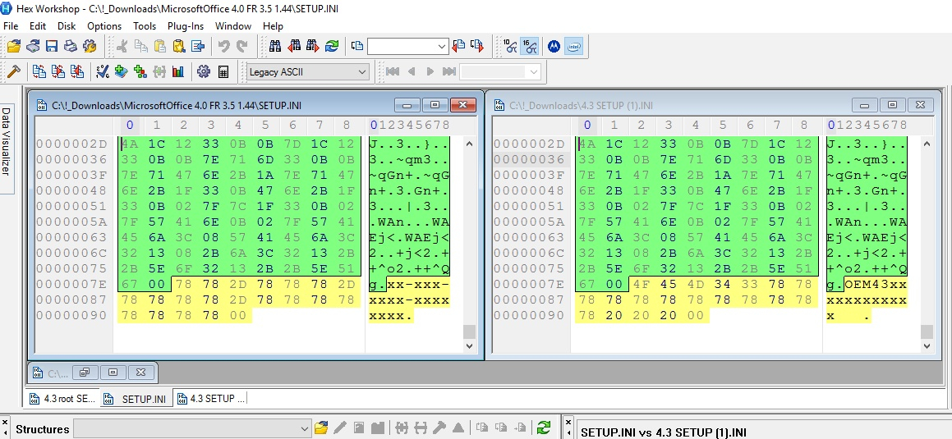
Task: Click ASCII text xx-xxx- in SETUP.INI window
Action: coord(418,285)
